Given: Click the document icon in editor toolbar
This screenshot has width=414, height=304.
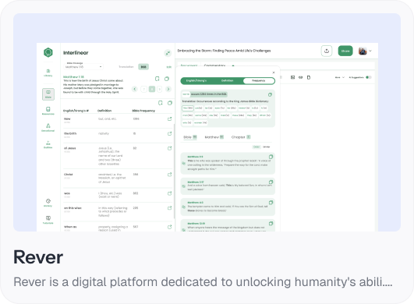Looking at the screenshot, I should [x=309, y=77].
